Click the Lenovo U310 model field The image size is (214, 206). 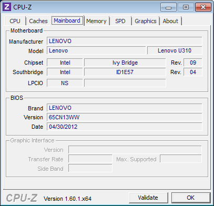coord(175,50)
